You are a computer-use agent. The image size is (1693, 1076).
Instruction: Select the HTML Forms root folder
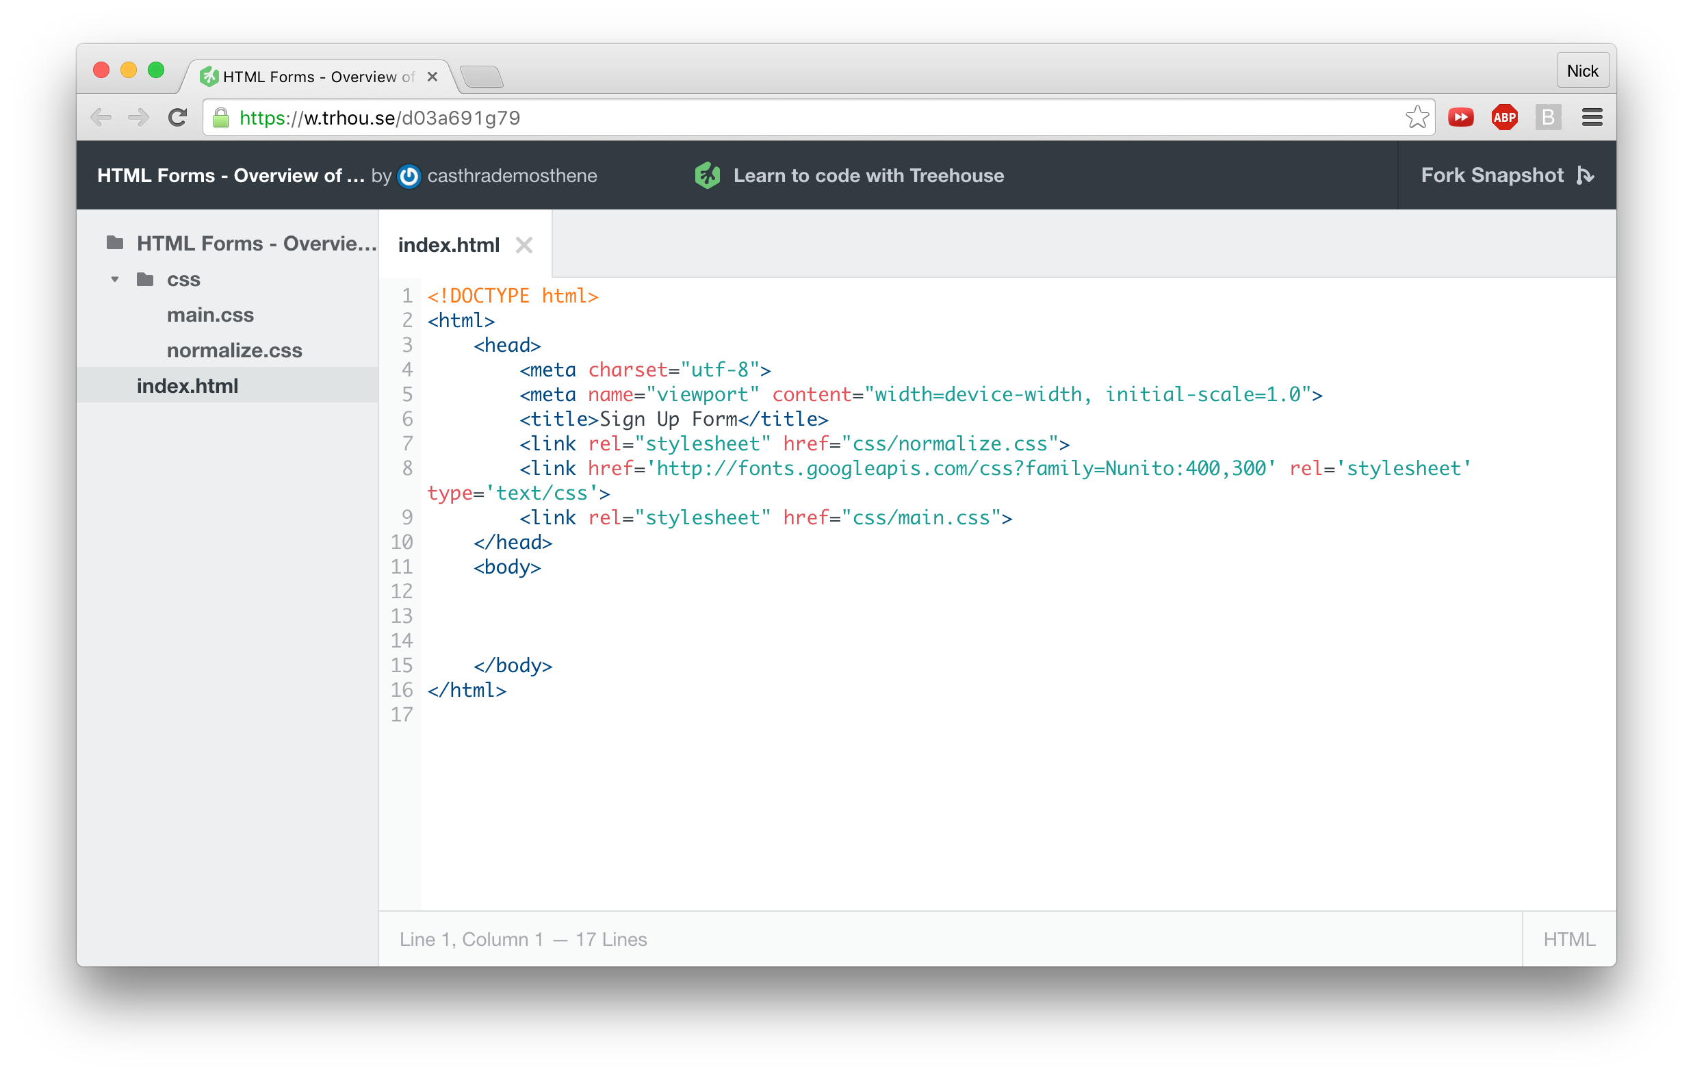256,243
